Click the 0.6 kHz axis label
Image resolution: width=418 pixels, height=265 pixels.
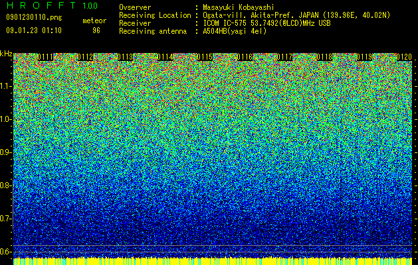tap(5, 252)
